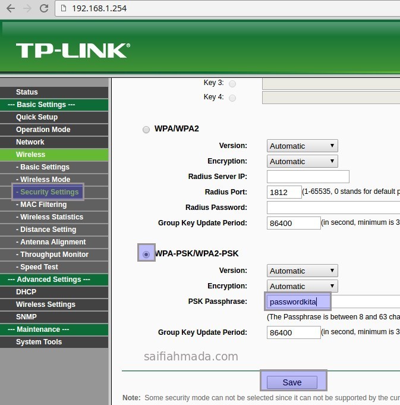Open Wireless Mode submenu
Image resolution: width=400 pixels, height=405 pixels.
54,180
